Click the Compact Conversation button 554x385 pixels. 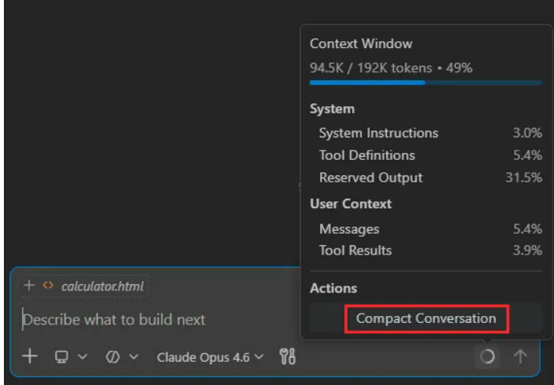tap(425, 318)
